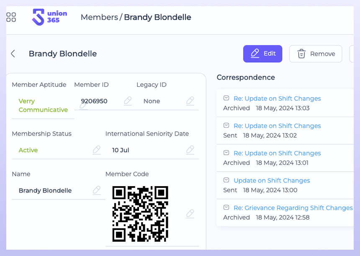This screenshot has width=360, height=256.
Task: Open 'Update on Shift Changes' sent 13:00
Action: tap(272, 181)
